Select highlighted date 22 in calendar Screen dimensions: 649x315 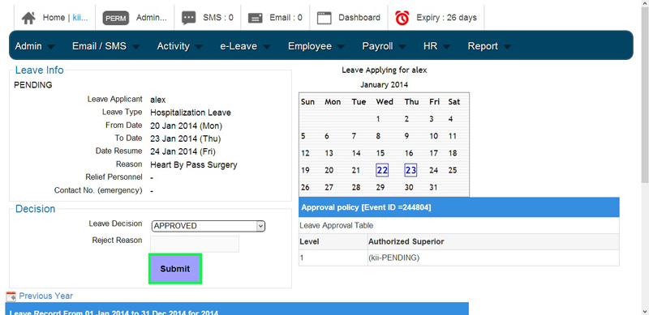[x=382, y=170]
